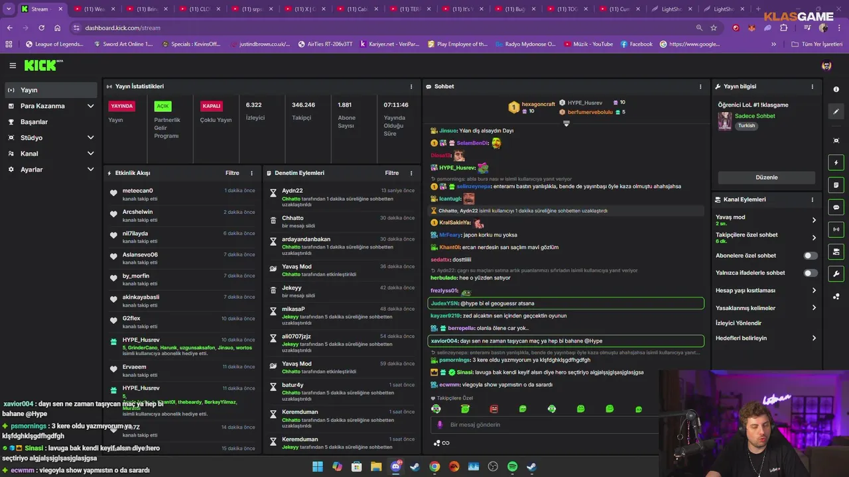Open Hedefleri belirleyin chevron
This screenshot has height=477, width=849.
coord(814,338)
